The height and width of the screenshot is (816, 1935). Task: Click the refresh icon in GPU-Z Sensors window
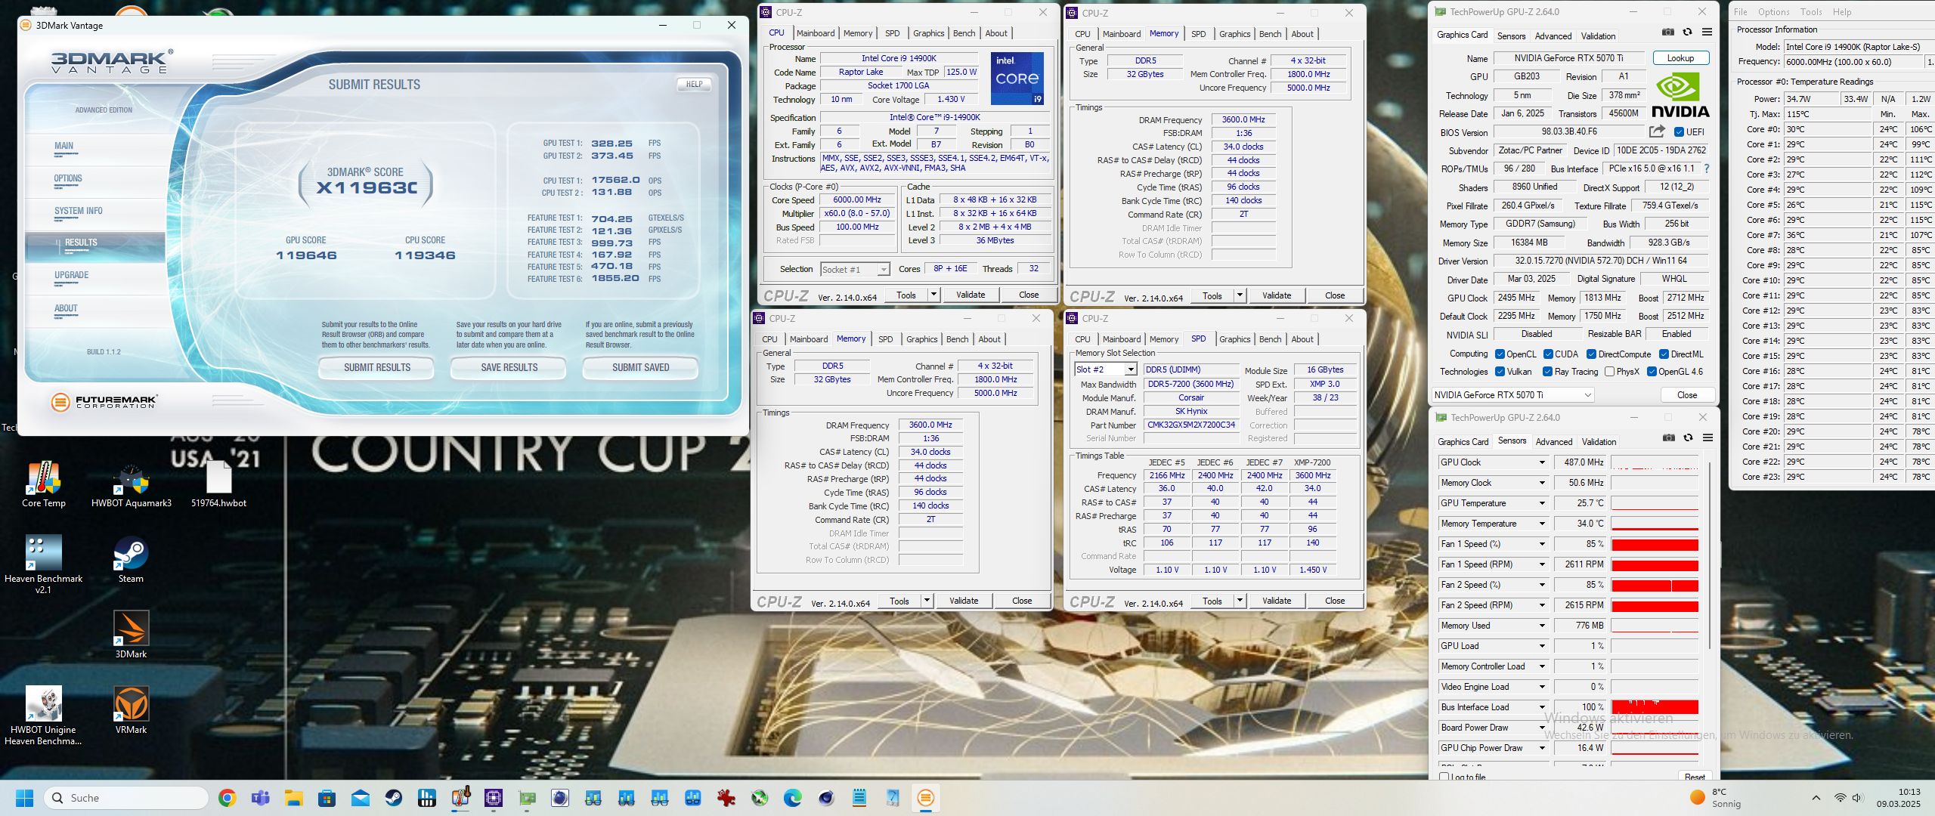pyautogui.click(x=1688, y=438)
